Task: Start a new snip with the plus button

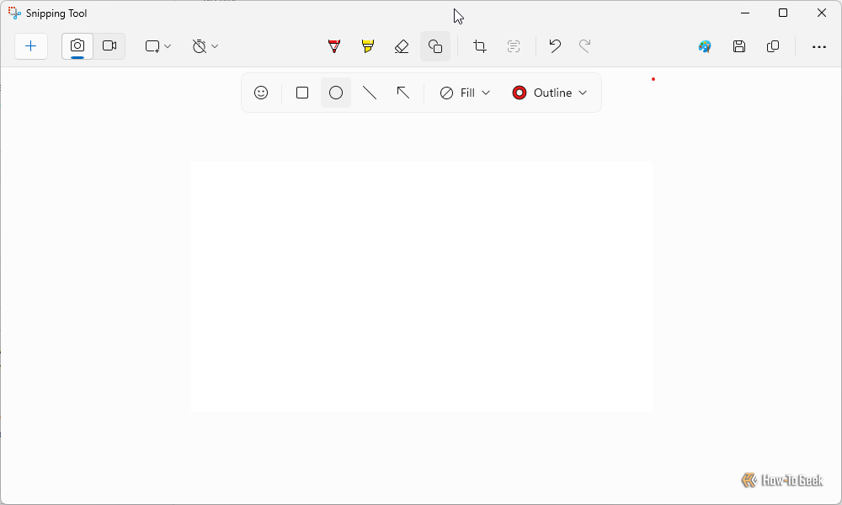Action: tap(31, 46)
